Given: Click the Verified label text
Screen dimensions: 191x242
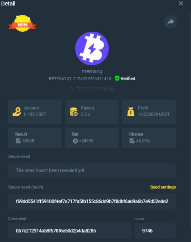Looking at the screenshot, I should tap(128, 79).
